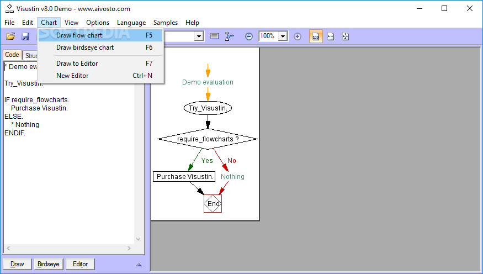Viewport: 483px width, 274px height.
Task: Click the Try_Visustin. ellipse in flowchart
Action: tap(208, 108)
